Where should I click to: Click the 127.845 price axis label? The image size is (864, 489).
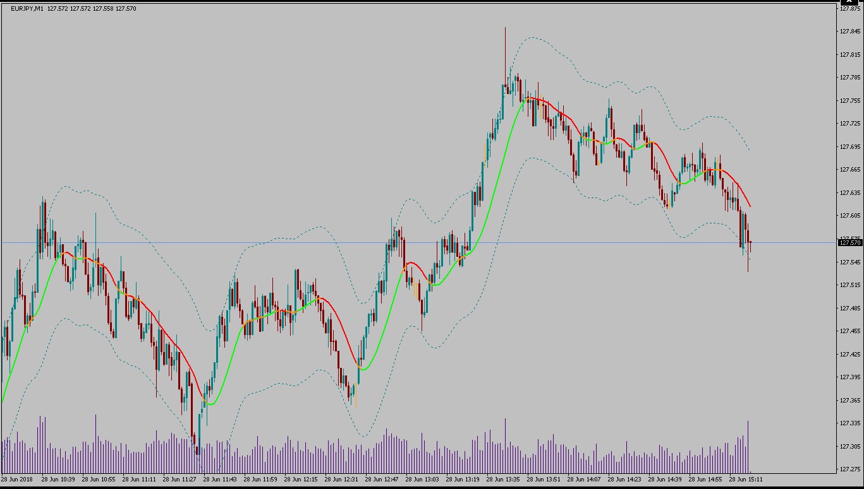point(851,32)
